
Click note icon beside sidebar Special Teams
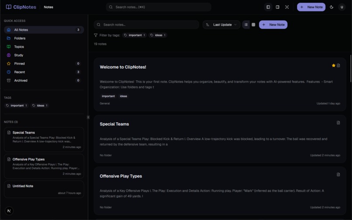(x=9, y=132)
